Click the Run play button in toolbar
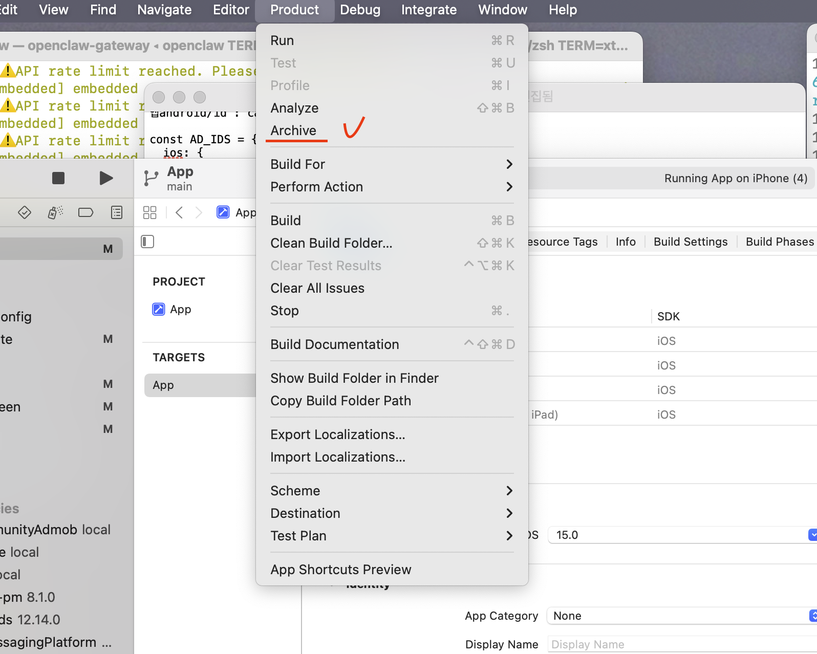The height and width of the screenshot is (654, 817). 106,178
